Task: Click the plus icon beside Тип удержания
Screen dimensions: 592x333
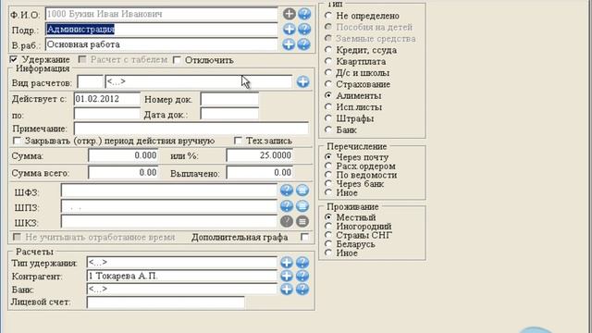Action: tap(287, 263)
